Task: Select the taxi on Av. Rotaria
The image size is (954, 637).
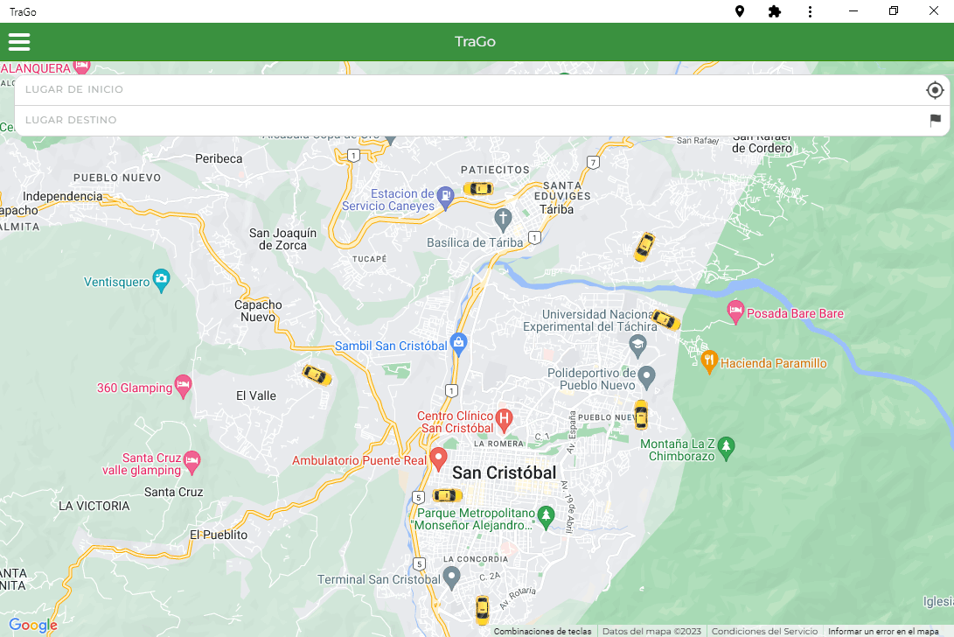Action: [x=482, y=610]
